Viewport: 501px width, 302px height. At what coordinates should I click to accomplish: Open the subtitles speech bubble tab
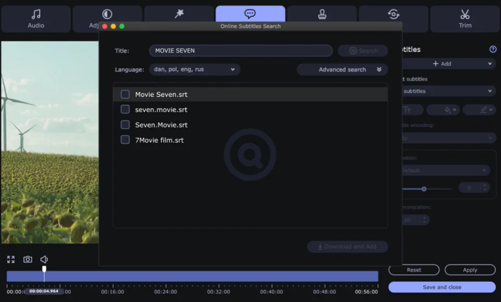coord(250,15)
